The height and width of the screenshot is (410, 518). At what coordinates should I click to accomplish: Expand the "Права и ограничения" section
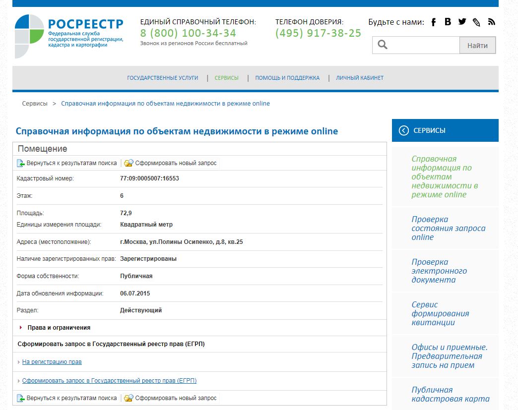coord(59,328)
